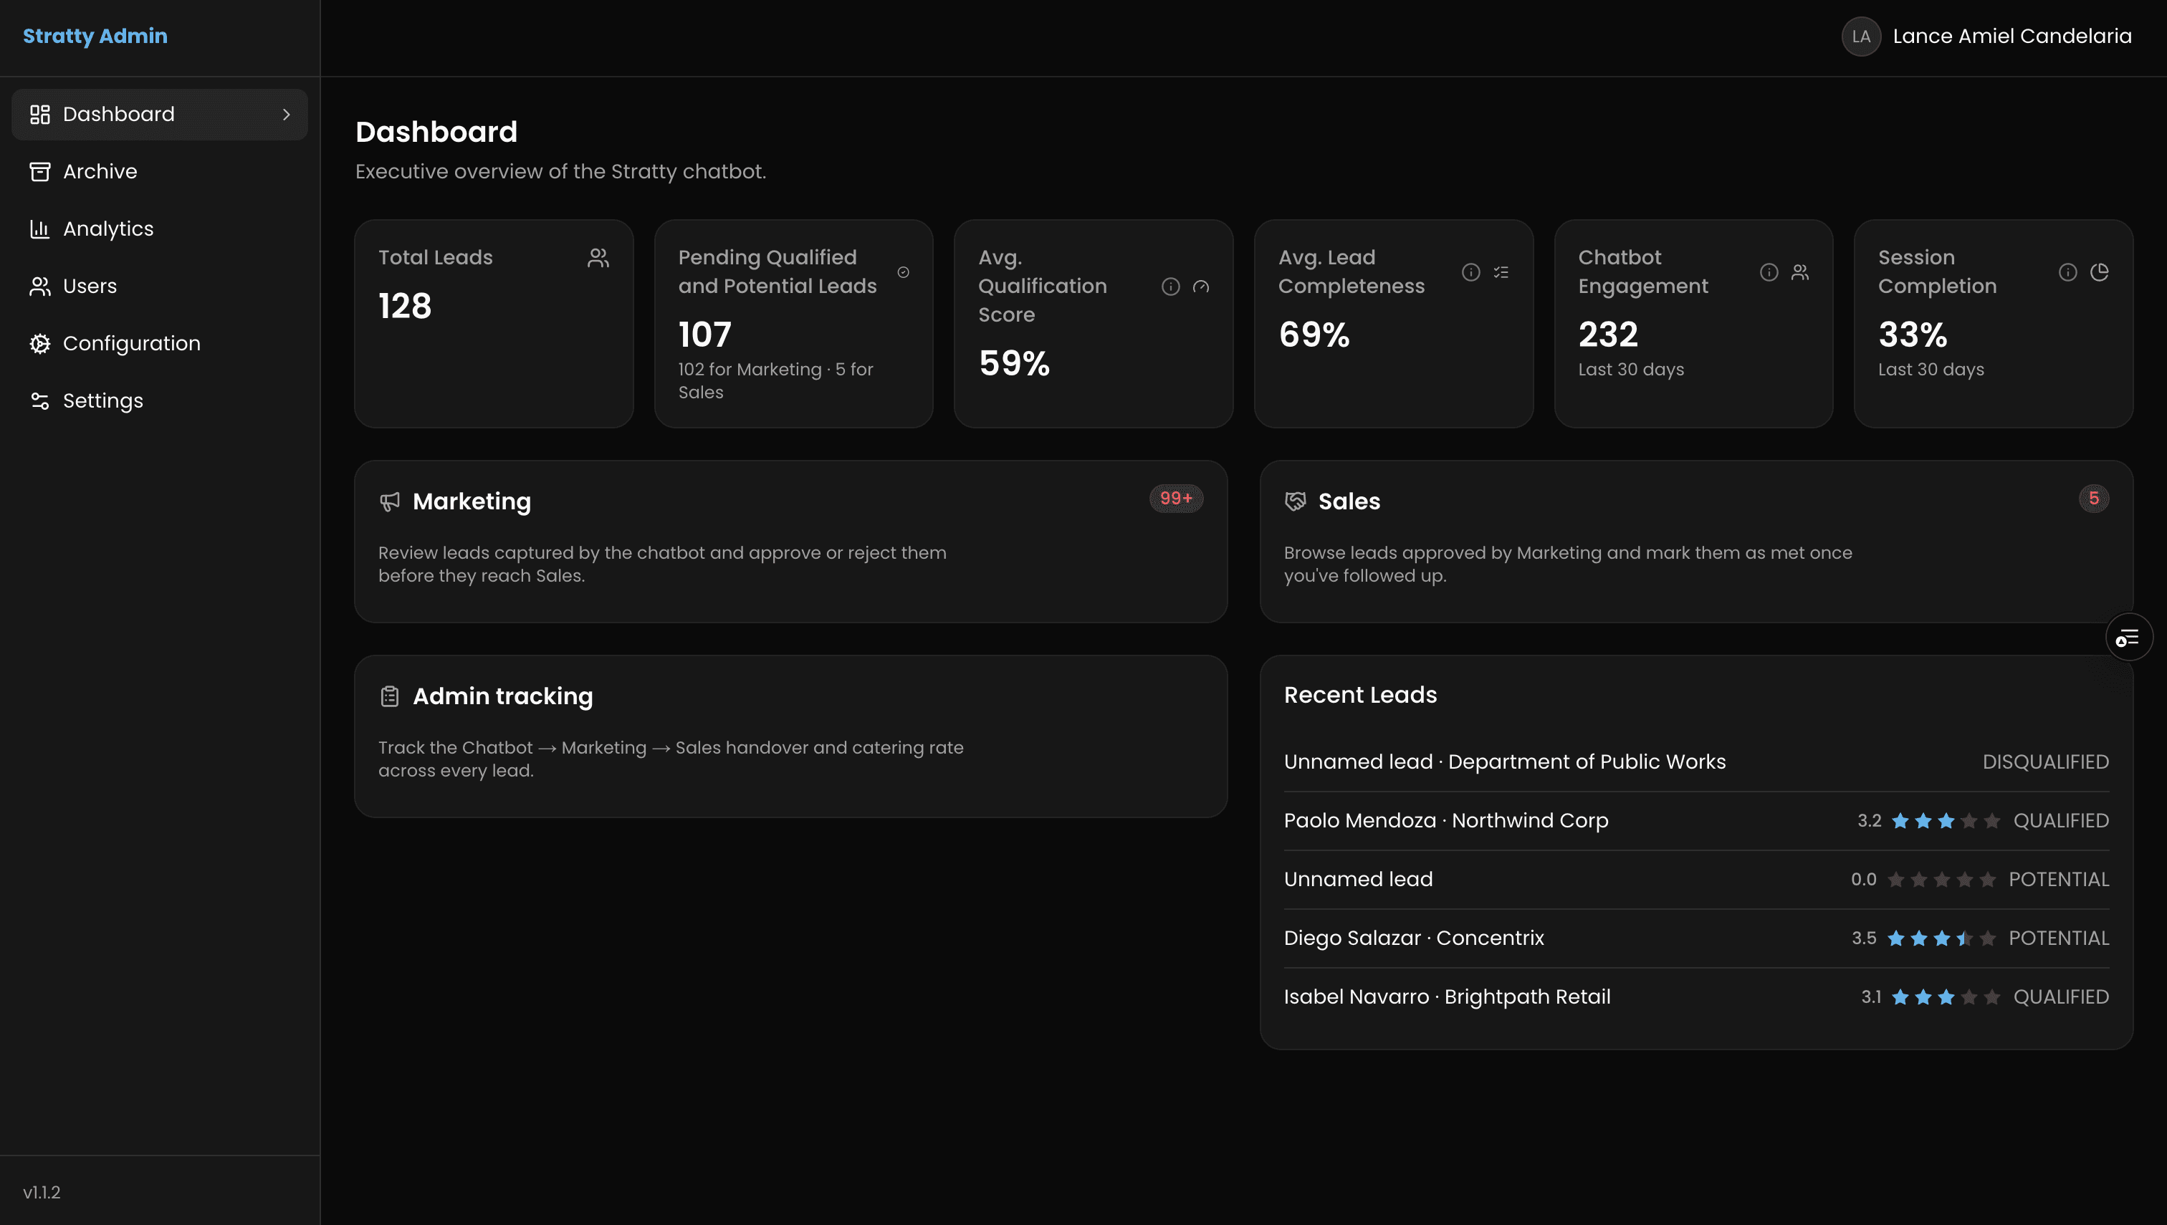Image resolution: width=2167 pixels, height=1225 pixels.
Task: Click the red 5 badge on Sales
Action: click(x=2093, y=498)
